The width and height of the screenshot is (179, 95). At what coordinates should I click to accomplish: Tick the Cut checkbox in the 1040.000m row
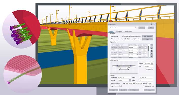pyautogui.click(x=145, y=55)
